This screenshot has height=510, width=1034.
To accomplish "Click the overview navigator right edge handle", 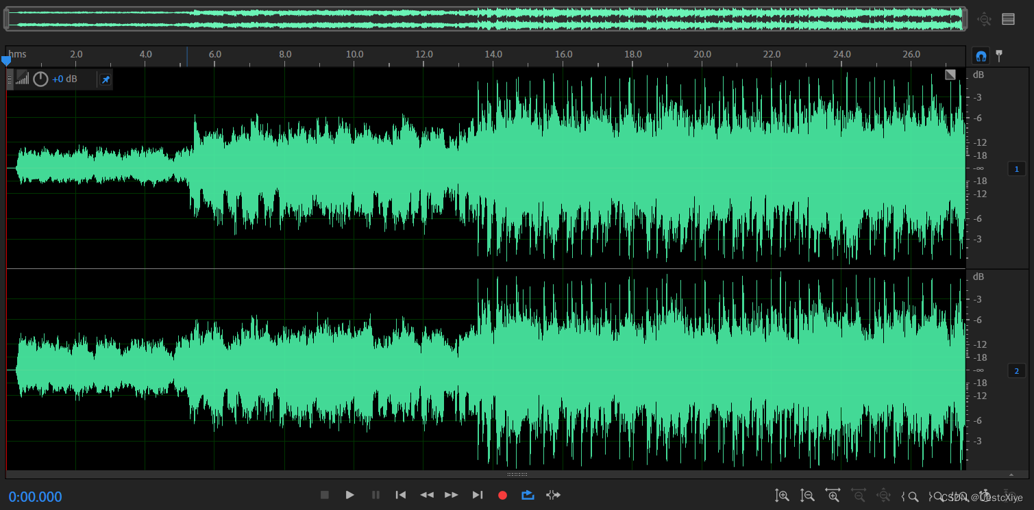I will [x=964, y=18].
